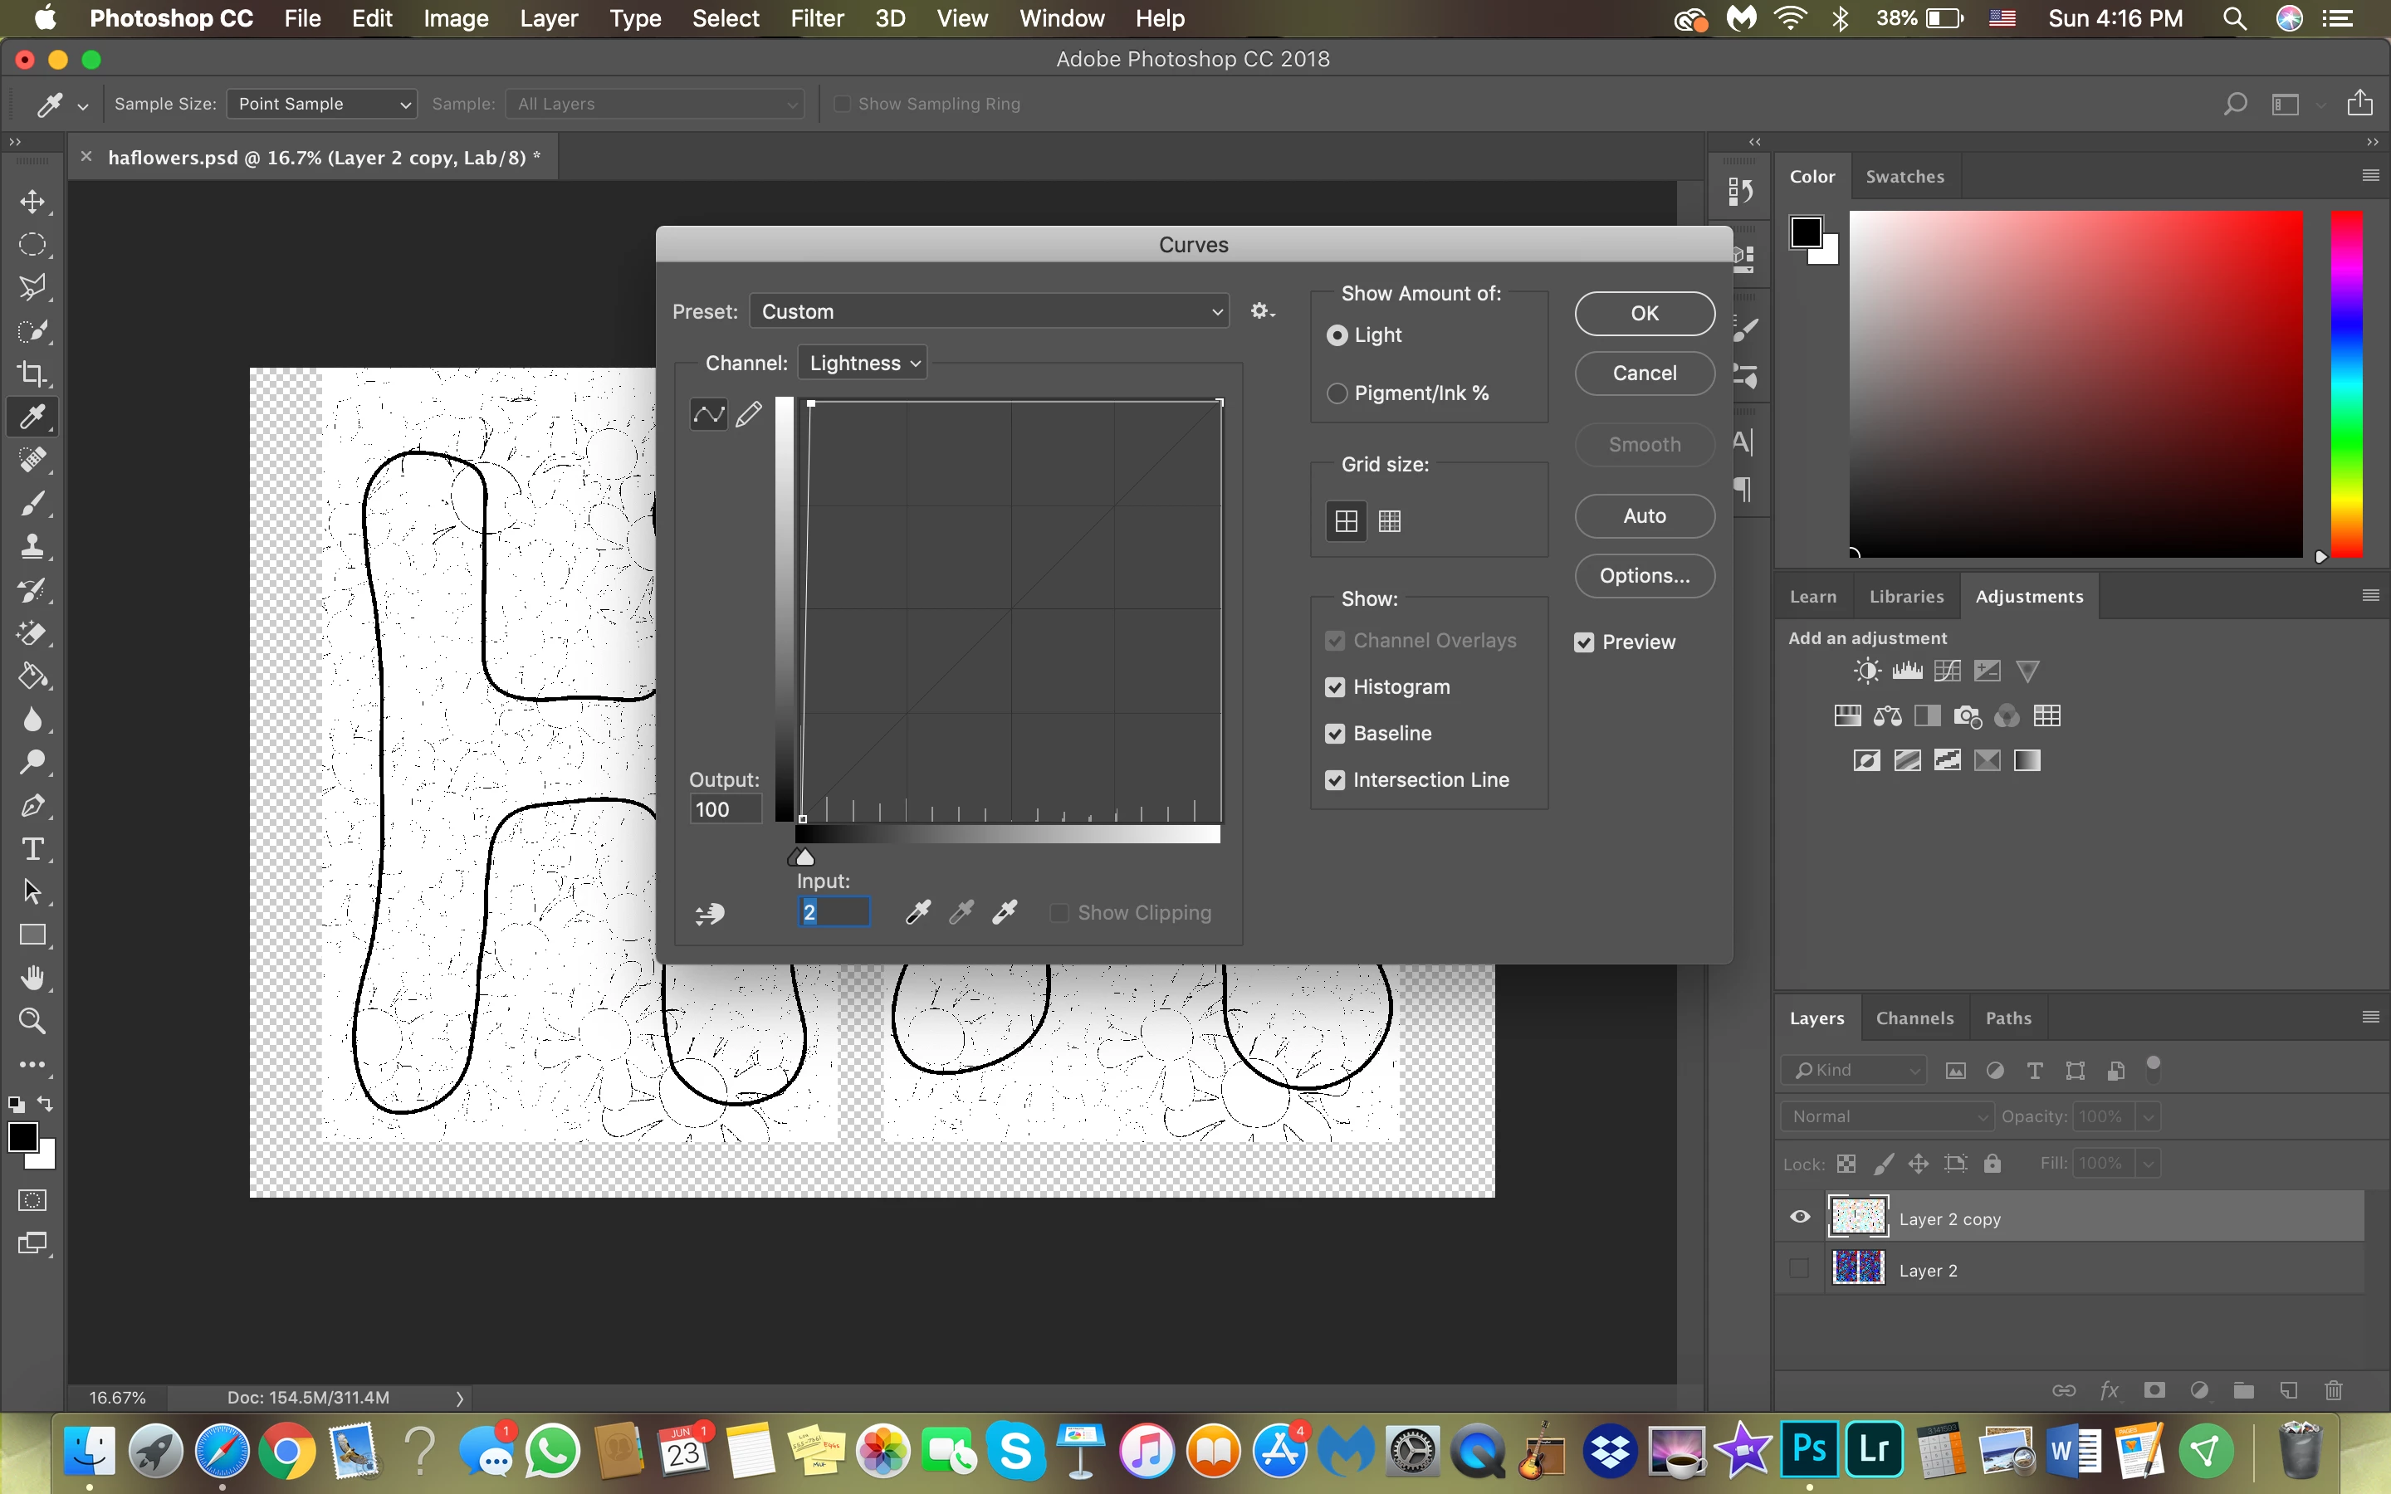Click the foreground color swatch in Color panel
Image resolution: width=2391 pixels, height=1494 pixels.
click(1806, 232)
